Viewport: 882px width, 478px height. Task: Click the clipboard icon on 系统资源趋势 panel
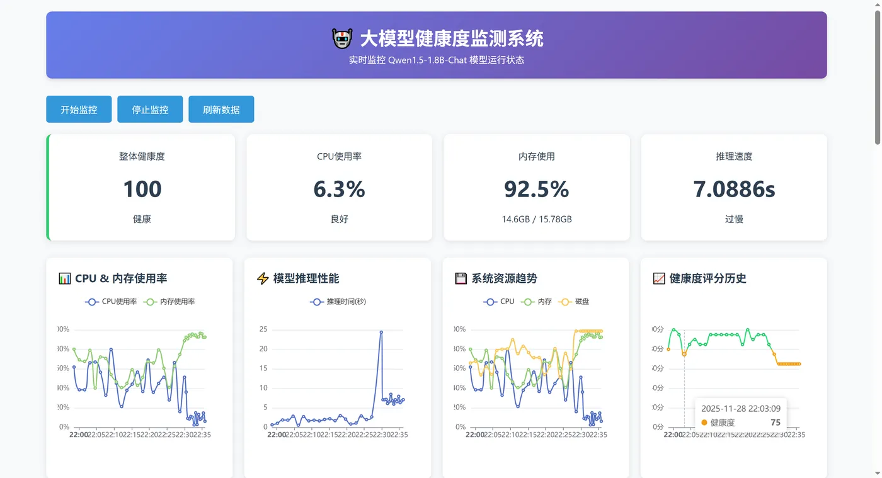(461, 278)
